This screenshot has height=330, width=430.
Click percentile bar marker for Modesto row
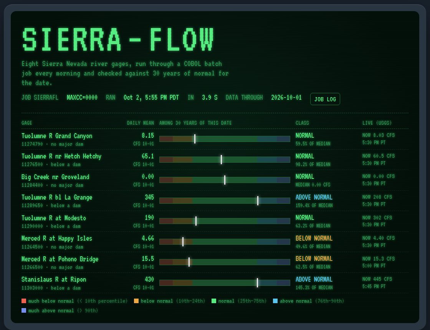click(x=196, y=221)
